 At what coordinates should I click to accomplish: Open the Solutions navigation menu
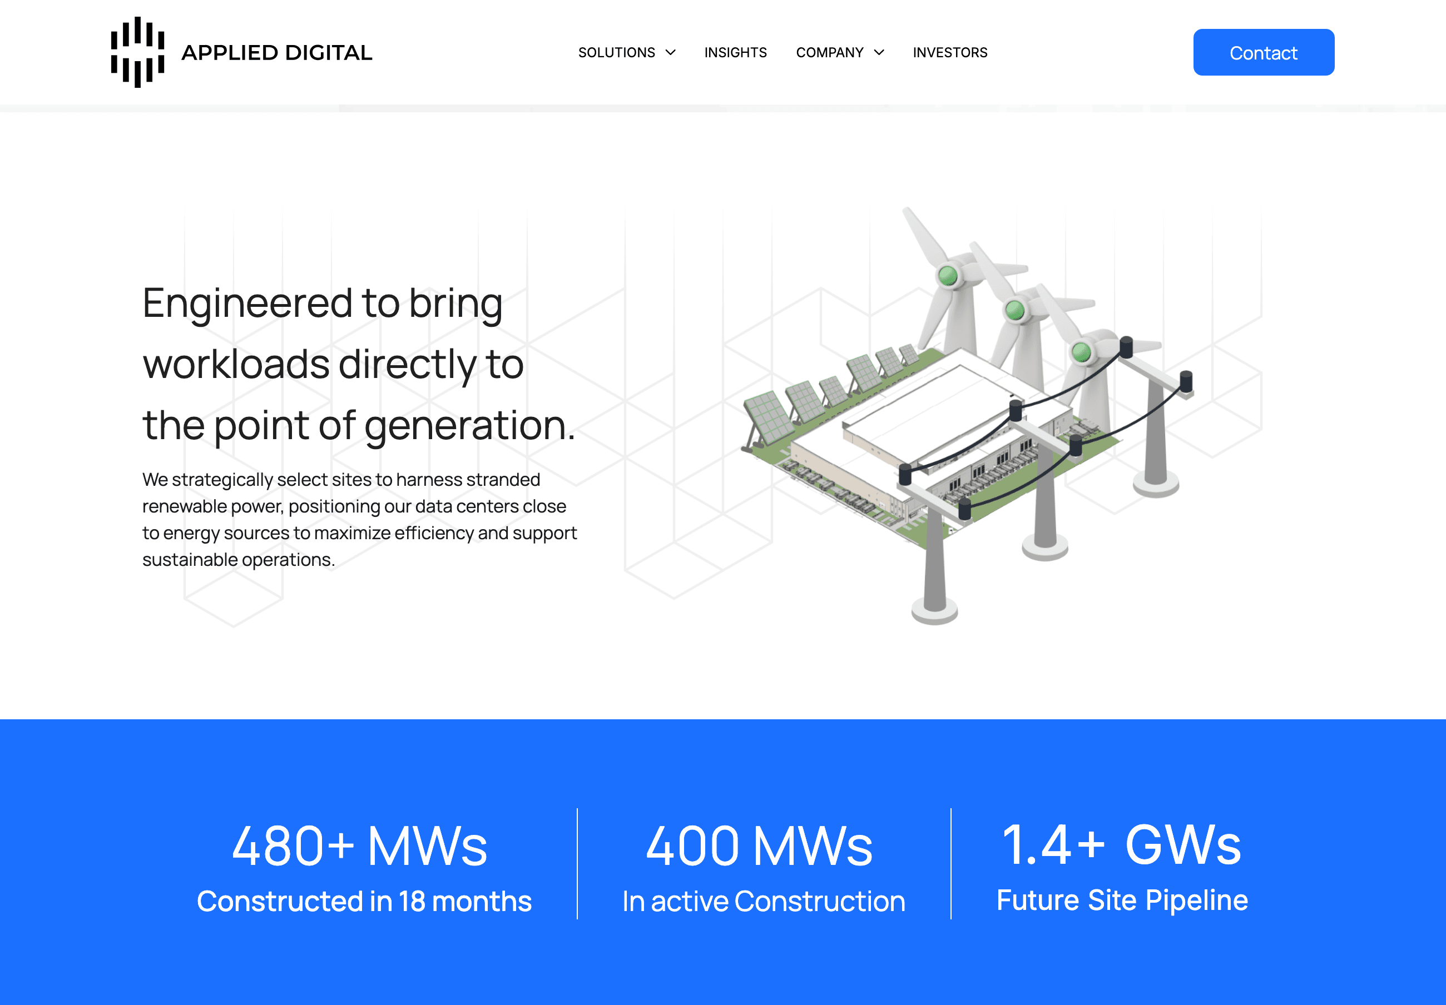[x=616, y=53]
